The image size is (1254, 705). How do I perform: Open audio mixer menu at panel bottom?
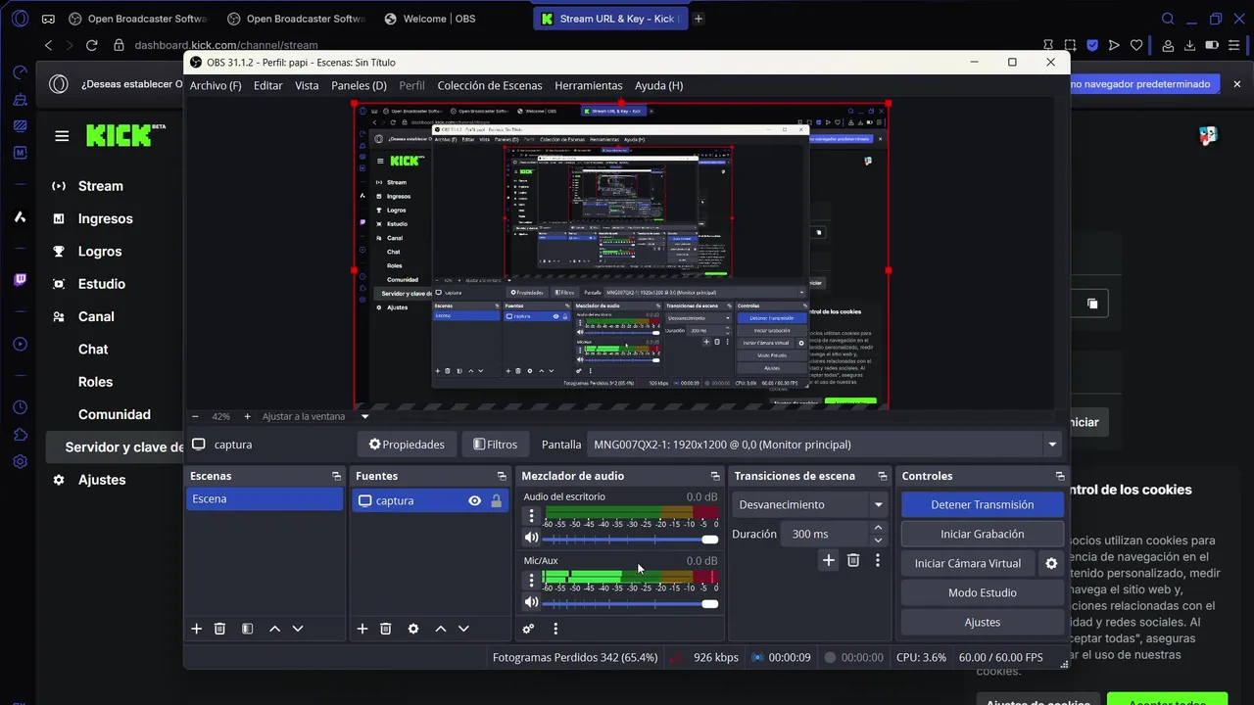point(555,629)
